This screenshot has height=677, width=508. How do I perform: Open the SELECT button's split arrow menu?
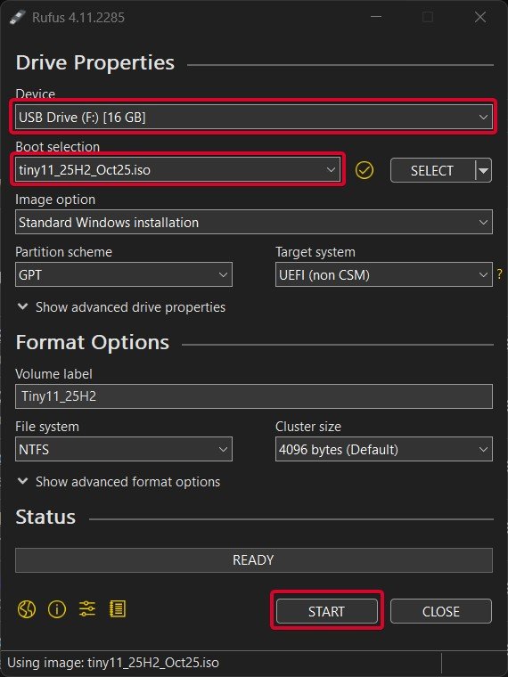point(484,170)
